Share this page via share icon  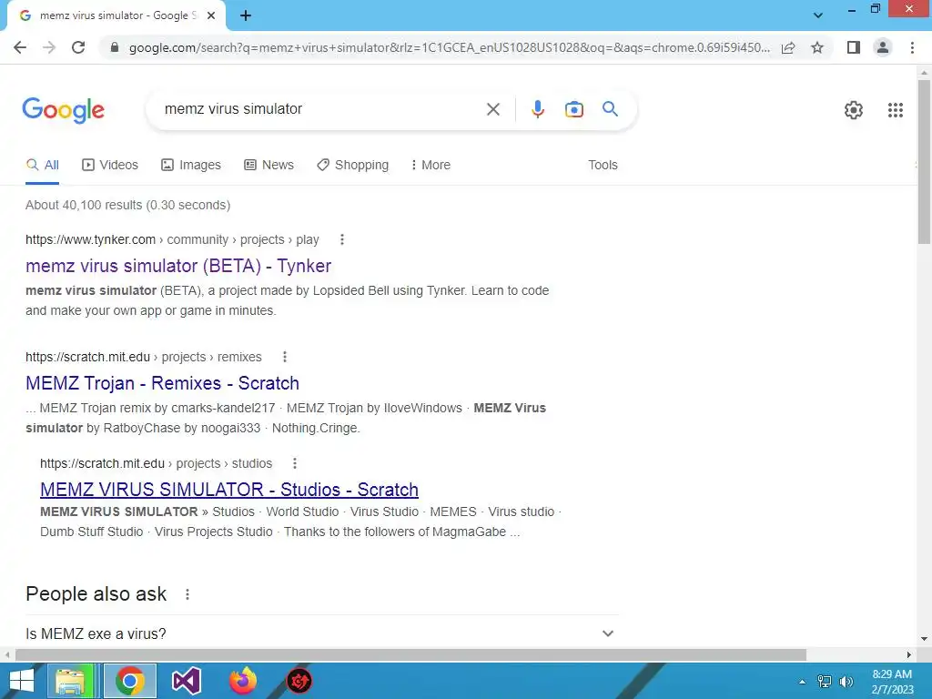pyautogui.click(x=788, y=47)
